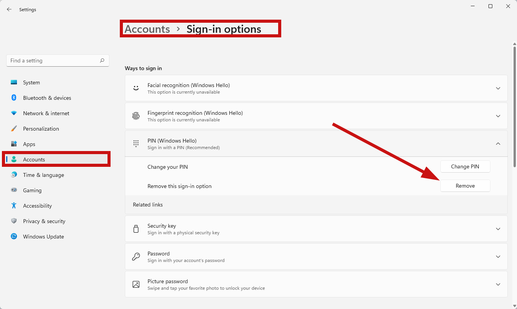The image size is (517, 309).
Task: Go to Windows Update label
Action: (x=44, y=237)
